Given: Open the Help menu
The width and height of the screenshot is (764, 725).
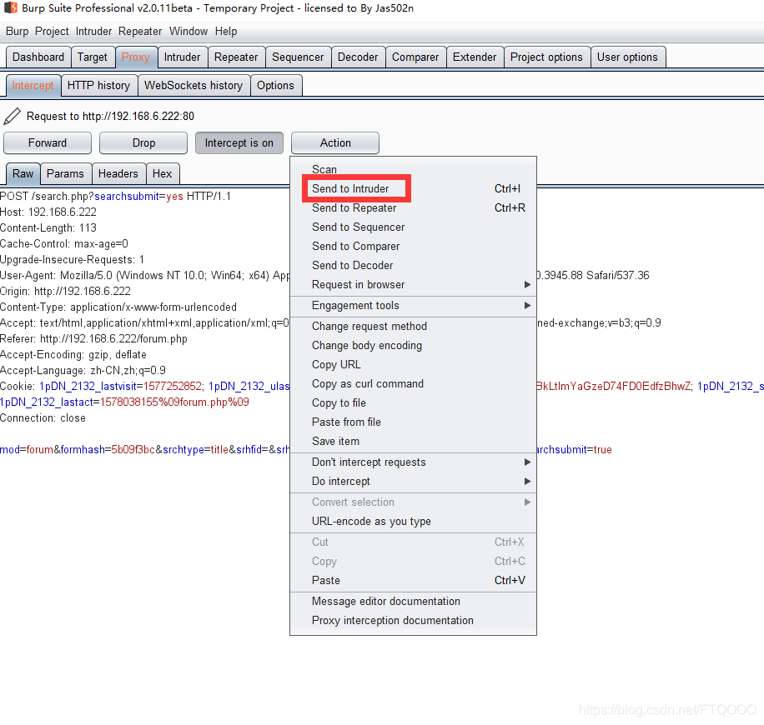Looking at the screenshot, I should [226, 32].
